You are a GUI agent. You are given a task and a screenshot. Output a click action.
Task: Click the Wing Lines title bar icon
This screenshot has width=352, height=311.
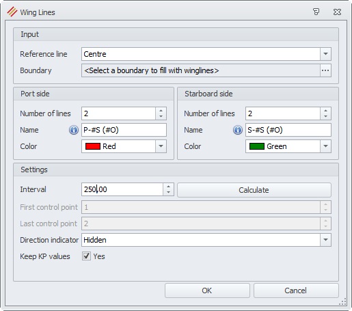point(12,12)
